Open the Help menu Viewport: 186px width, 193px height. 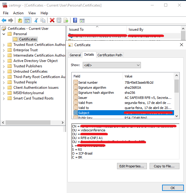pyautogui.click(x=44, y=13)
